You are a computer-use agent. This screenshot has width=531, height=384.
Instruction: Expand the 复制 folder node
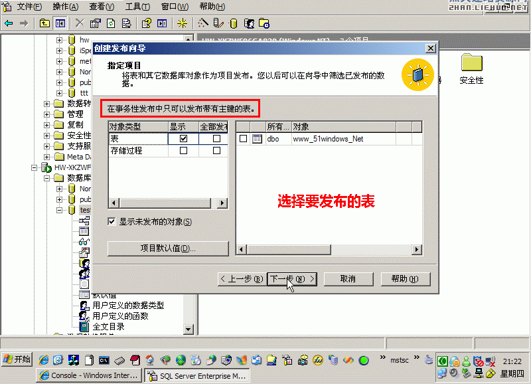[46, 125]
